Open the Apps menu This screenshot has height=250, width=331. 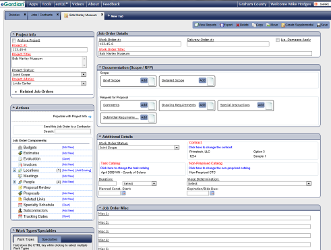(34, 4)
